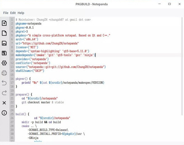
Task: Choose the Save As icon in sidebar
Action: coord(4,53)
